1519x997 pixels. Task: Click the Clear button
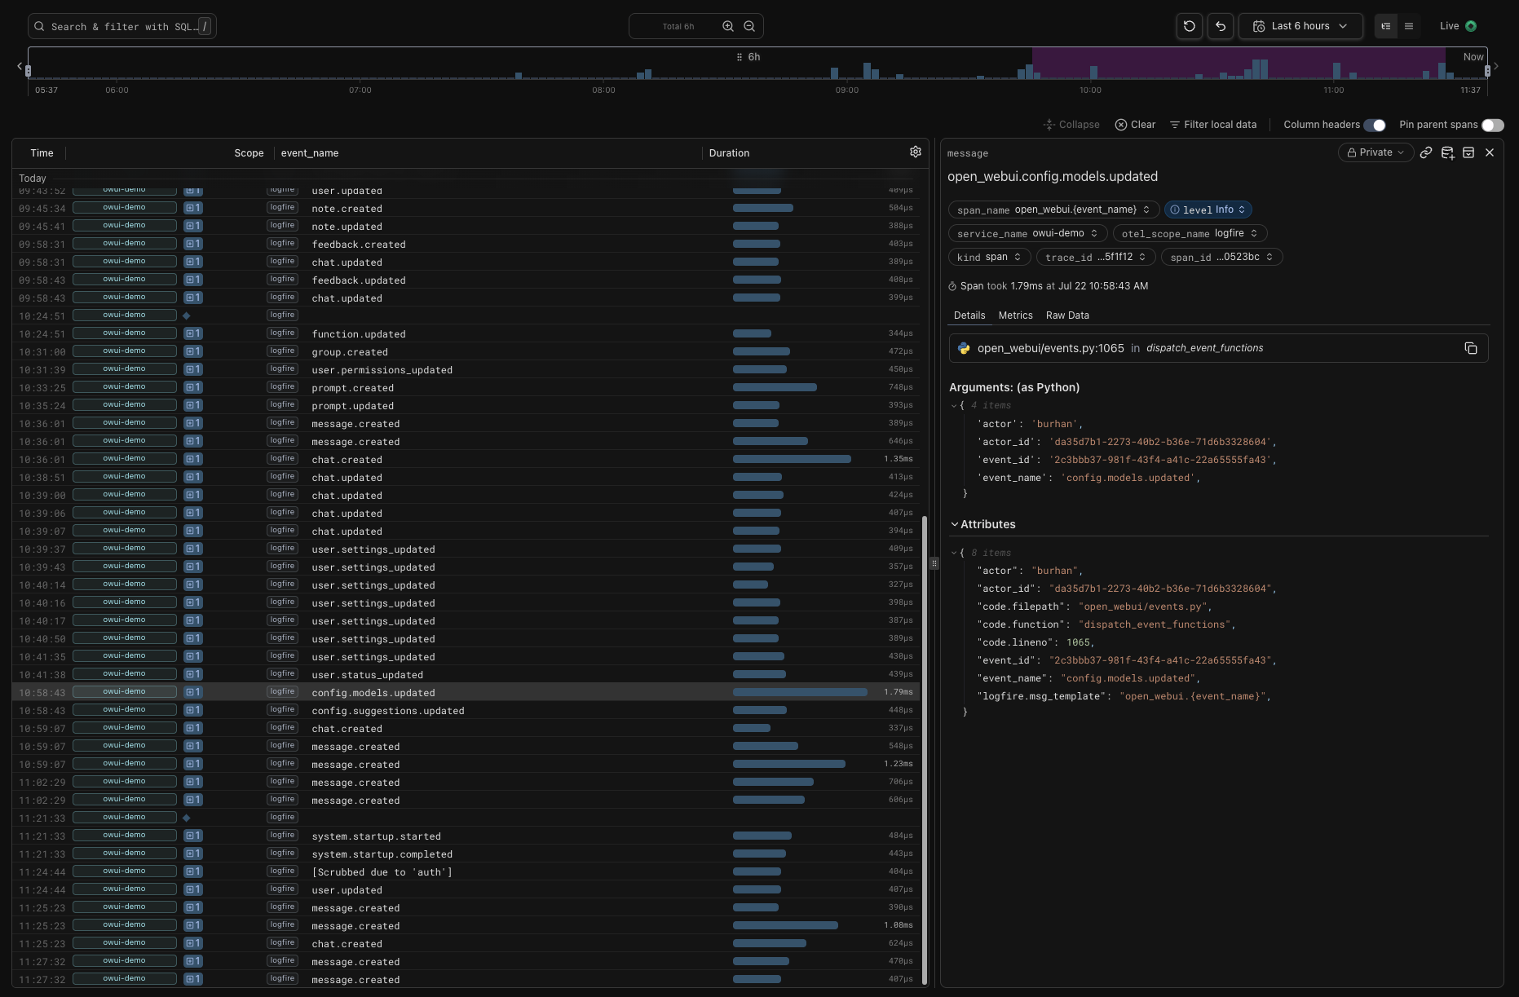click(x=1135, y=125)
